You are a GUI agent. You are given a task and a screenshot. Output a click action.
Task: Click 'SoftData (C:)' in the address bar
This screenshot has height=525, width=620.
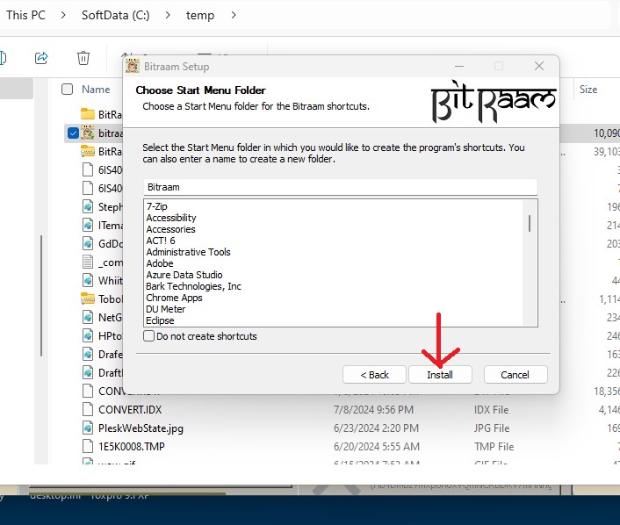pos(115,15)
